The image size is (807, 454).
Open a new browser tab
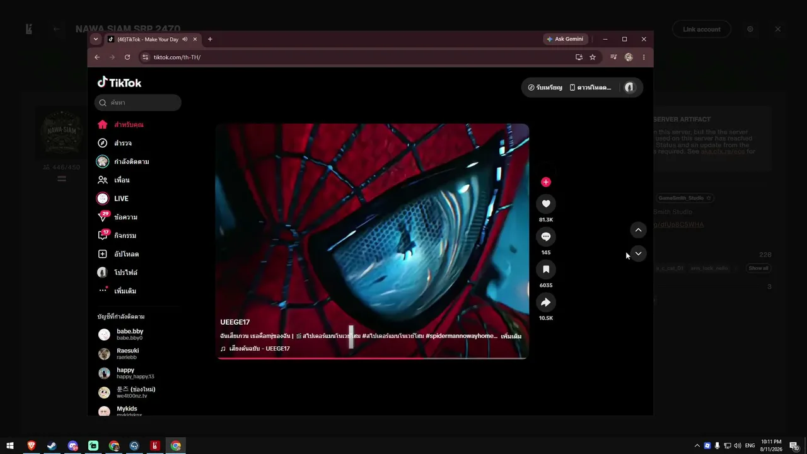(210, 39)
